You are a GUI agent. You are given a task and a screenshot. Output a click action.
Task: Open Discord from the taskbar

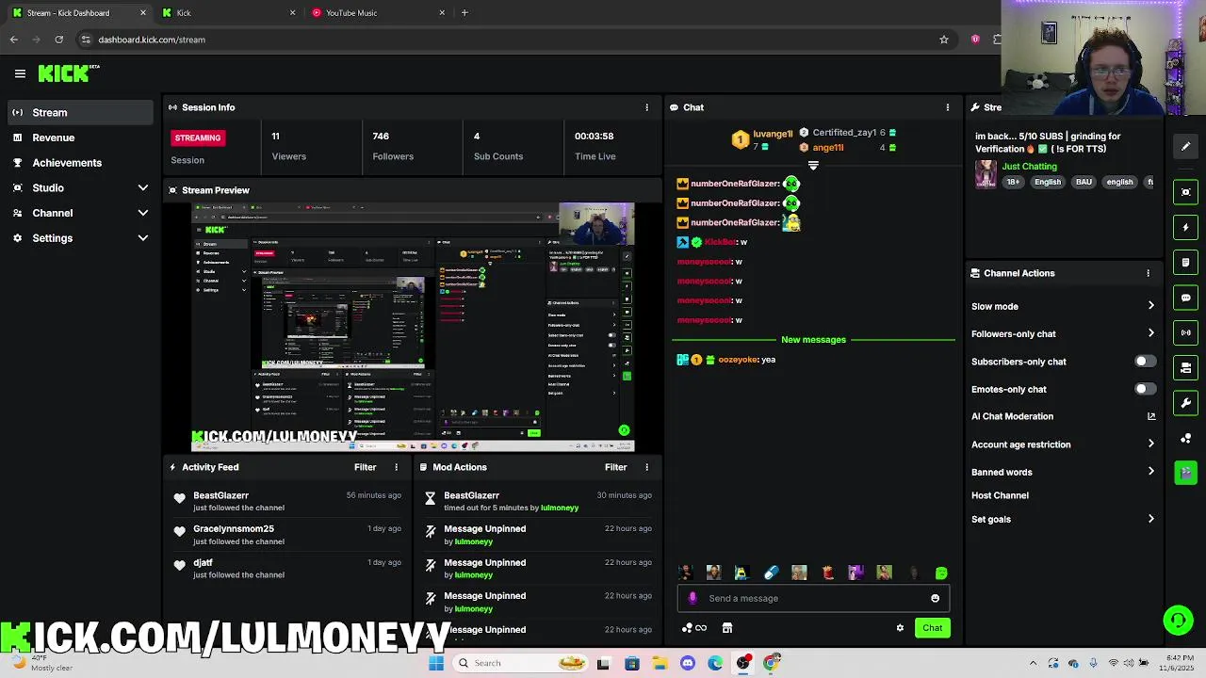[688, 663]
